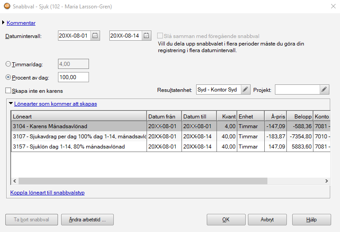Open calendar picker for start date 20XX-08-01
340x232 pixels.
(95, 35)
